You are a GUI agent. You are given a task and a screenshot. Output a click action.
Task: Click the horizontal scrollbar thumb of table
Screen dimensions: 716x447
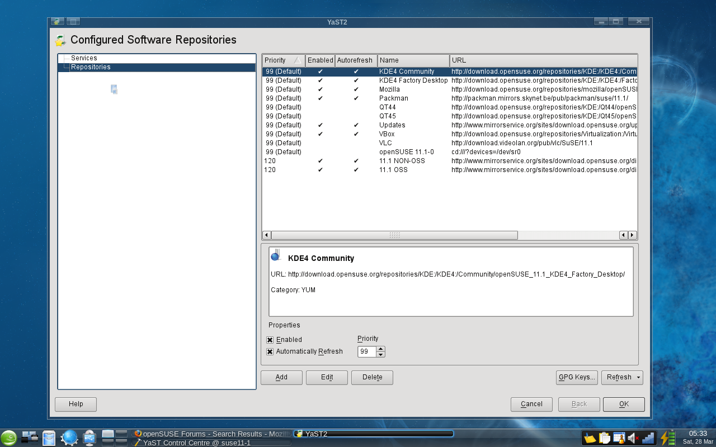[x=394, y=235]
